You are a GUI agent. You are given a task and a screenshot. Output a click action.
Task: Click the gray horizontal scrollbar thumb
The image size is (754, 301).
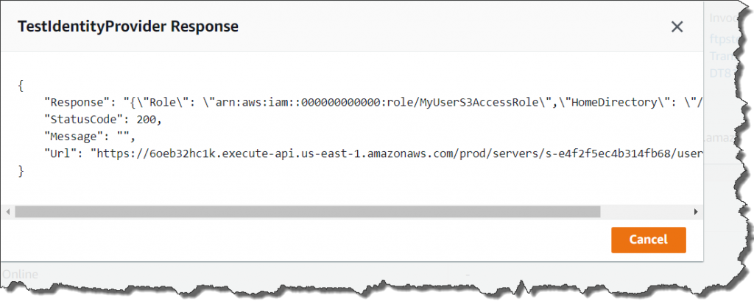tap(307, 211)
